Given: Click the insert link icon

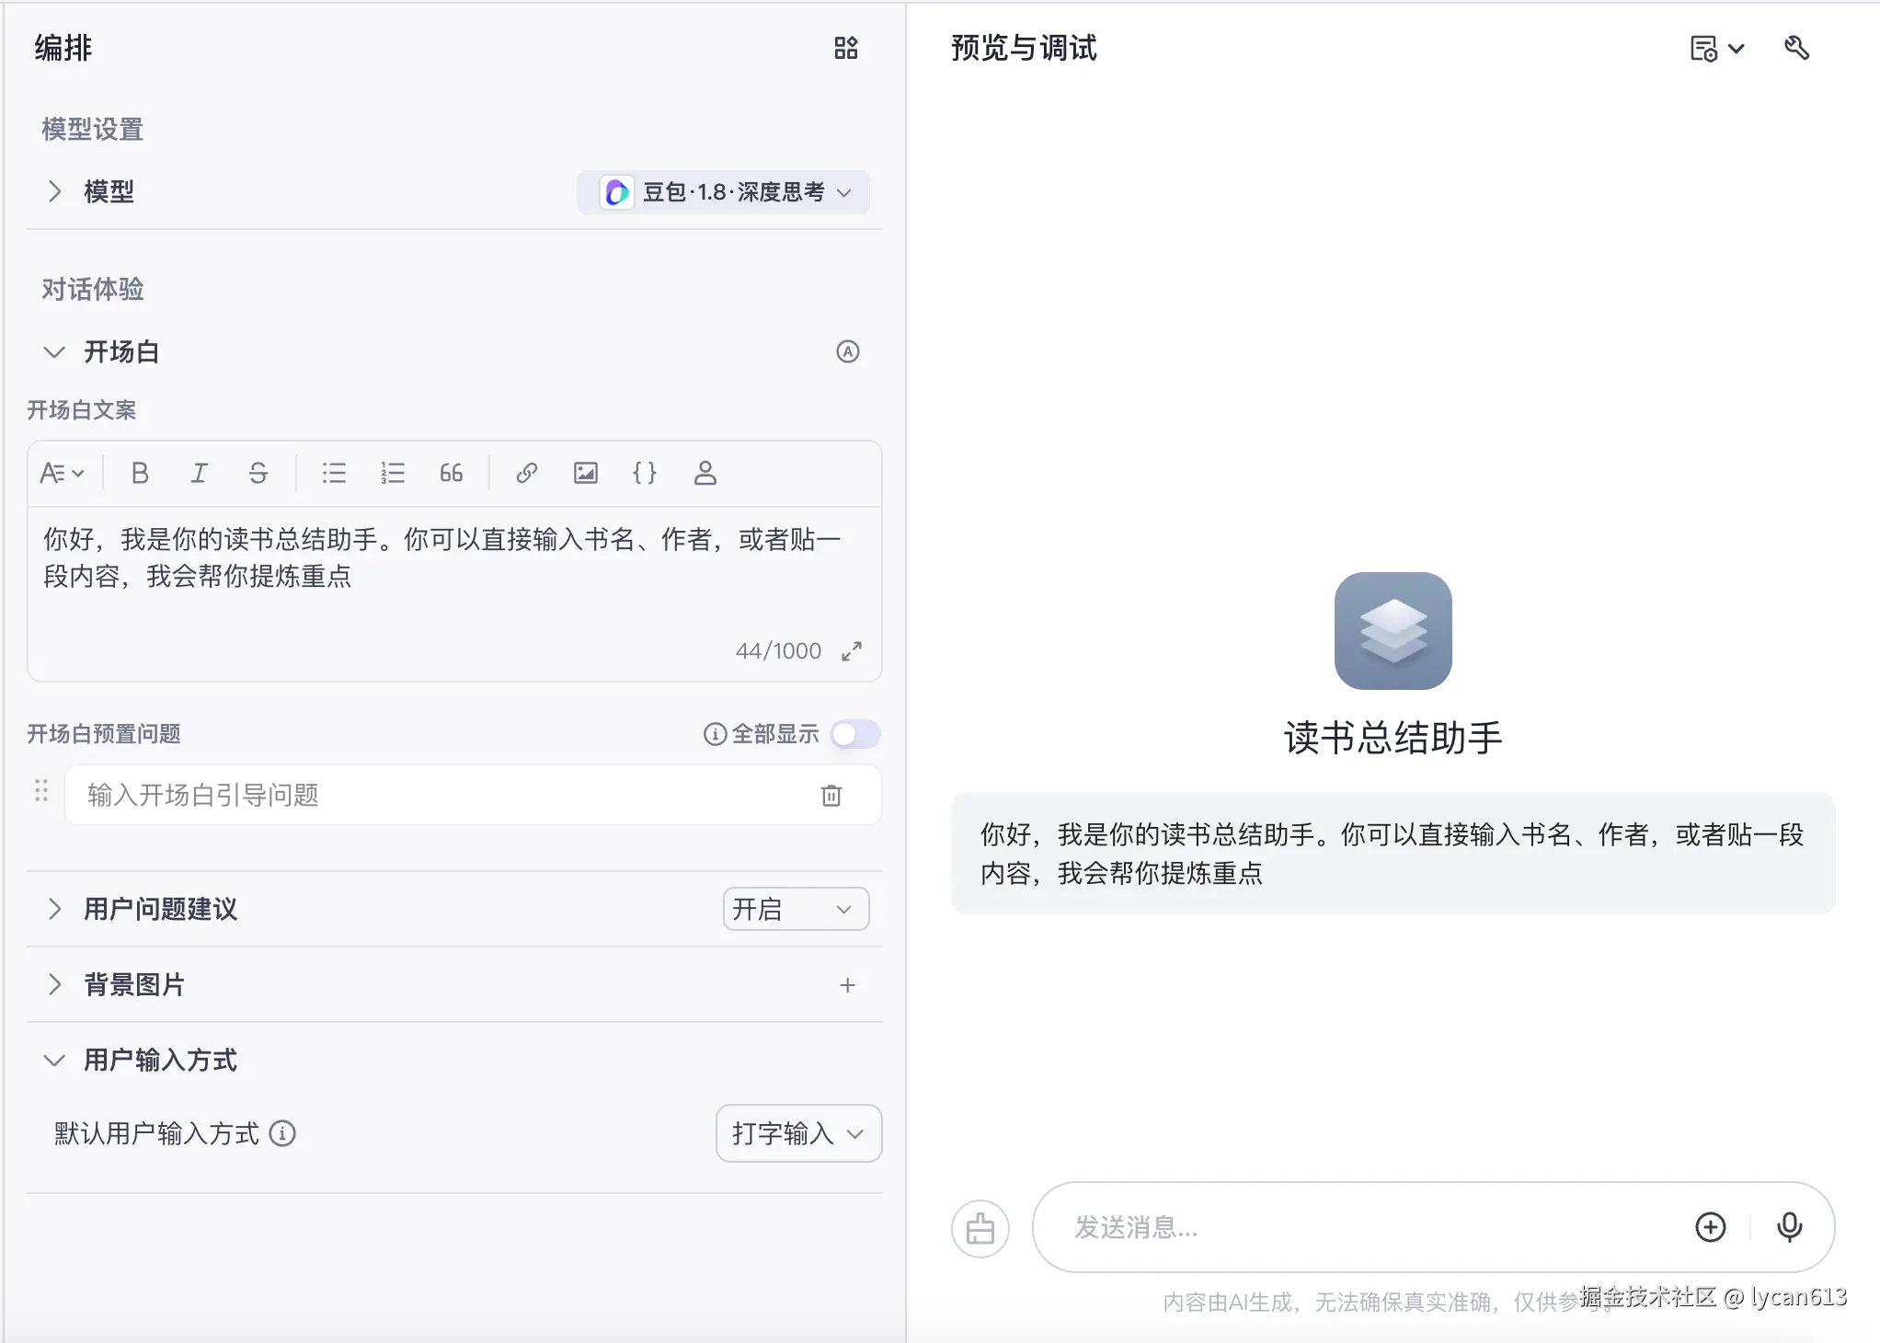Looking at the screenshot, I should pyautogui.click(x=526, y=473).
